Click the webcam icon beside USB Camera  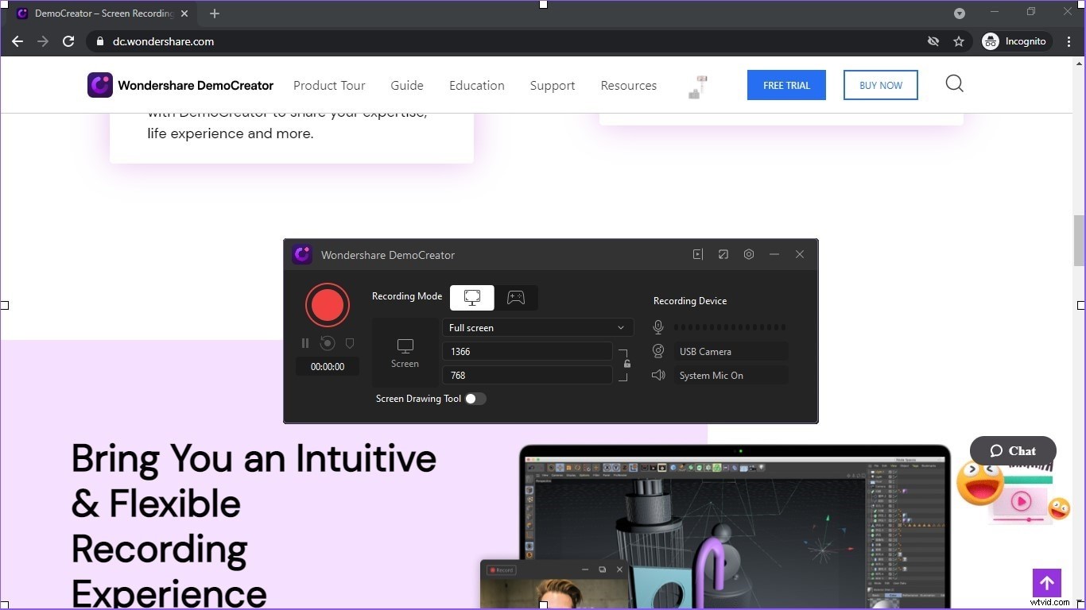pyautogui.click(x=658, y=351)
